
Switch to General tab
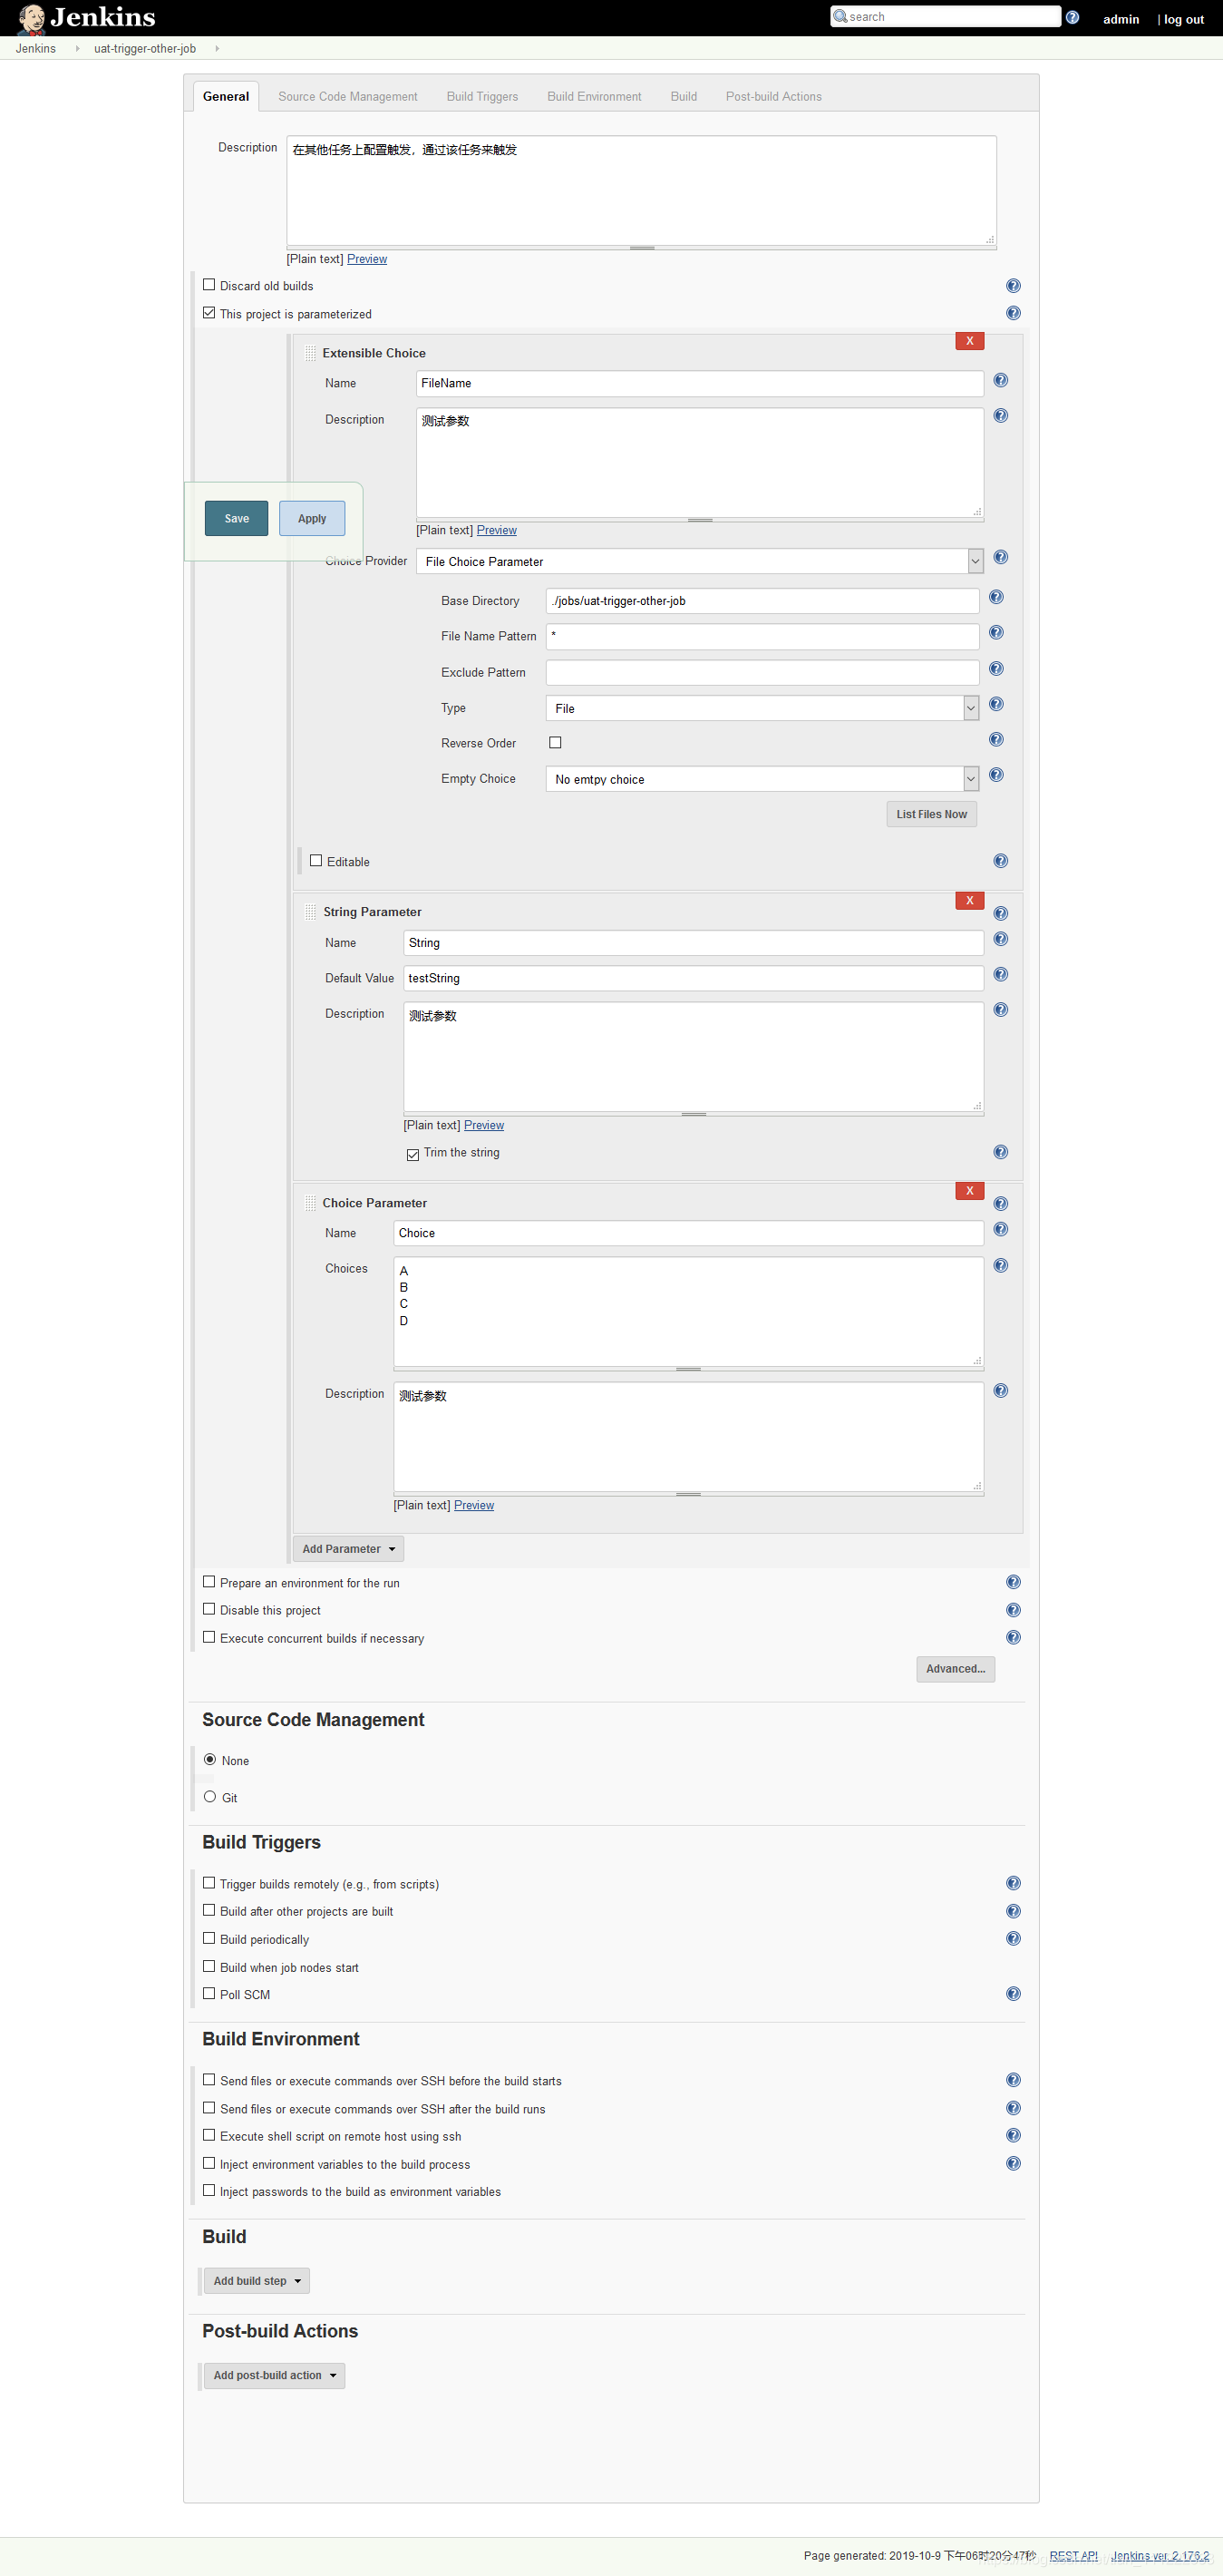click(x=226, y=96)
